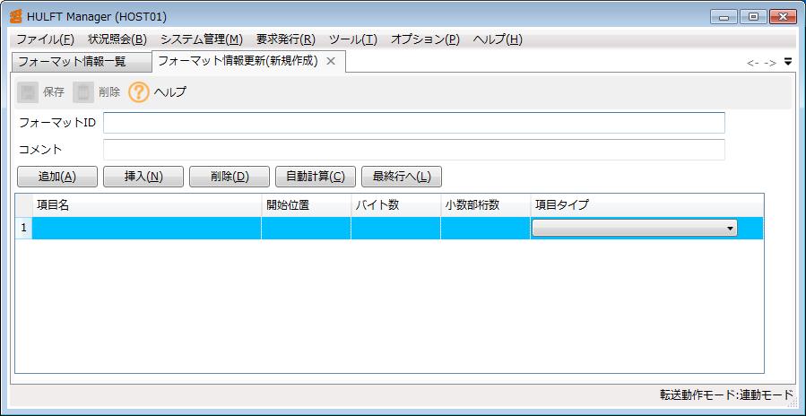
Task: Open the ヘルプ(H) menu
Action: tap(497, 39)
